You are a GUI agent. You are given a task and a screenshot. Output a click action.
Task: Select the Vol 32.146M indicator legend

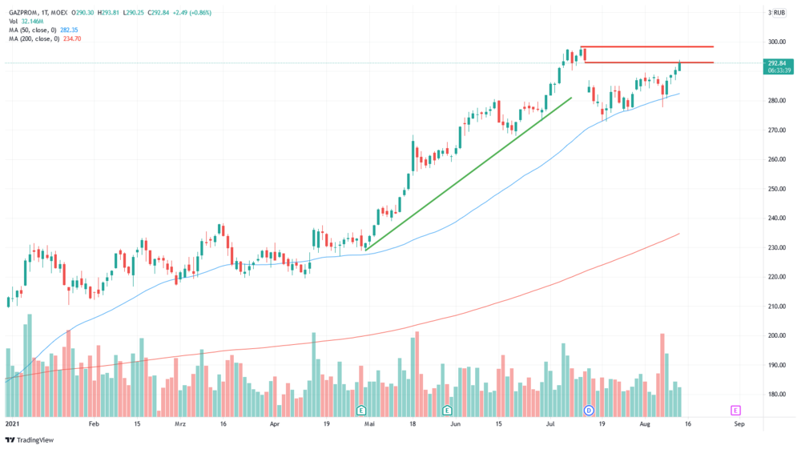26,22
